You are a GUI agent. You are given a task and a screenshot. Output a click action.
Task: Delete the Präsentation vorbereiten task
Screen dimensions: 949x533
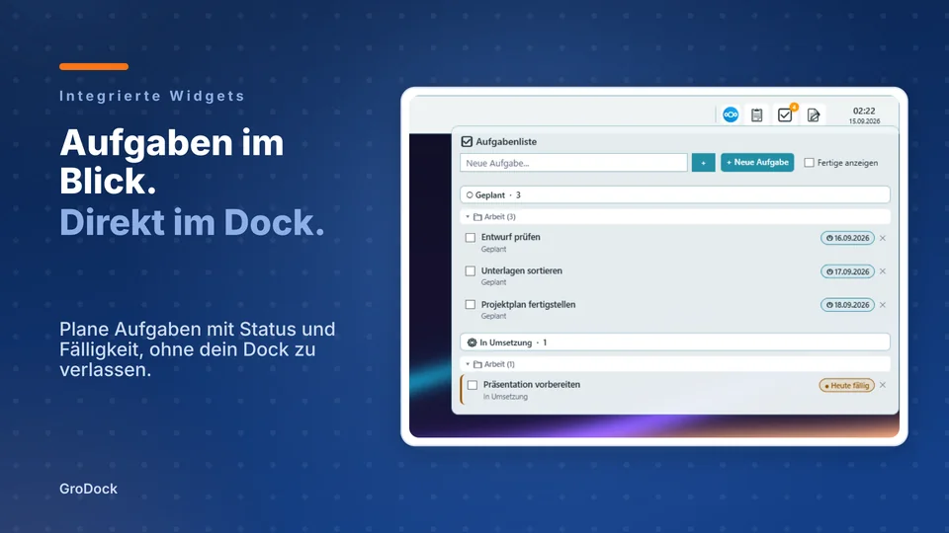coord(883,385)
